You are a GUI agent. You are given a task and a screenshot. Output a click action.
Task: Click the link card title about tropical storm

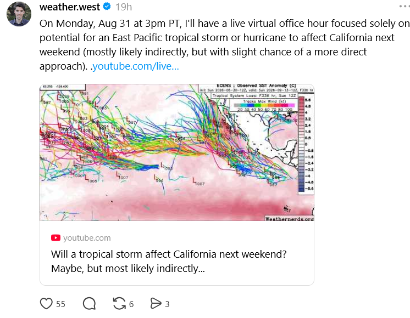(x=169, y=261)
